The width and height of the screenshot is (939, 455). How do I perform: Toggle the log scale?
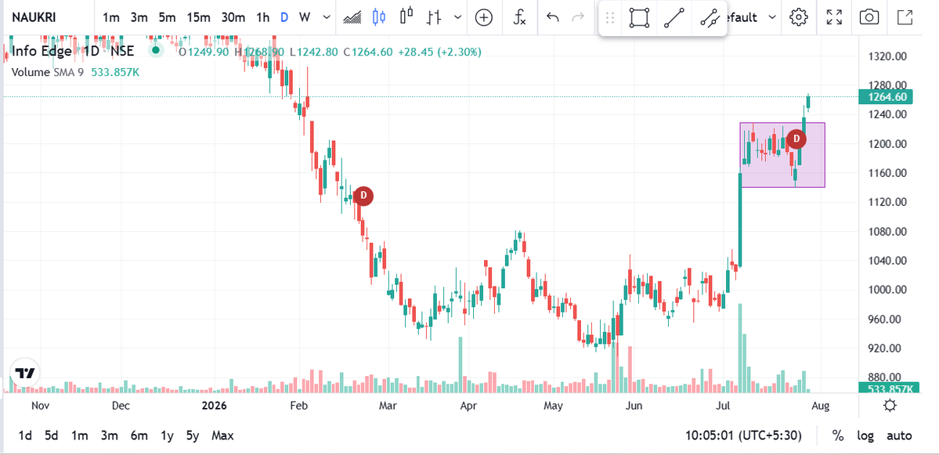[865, 435]
